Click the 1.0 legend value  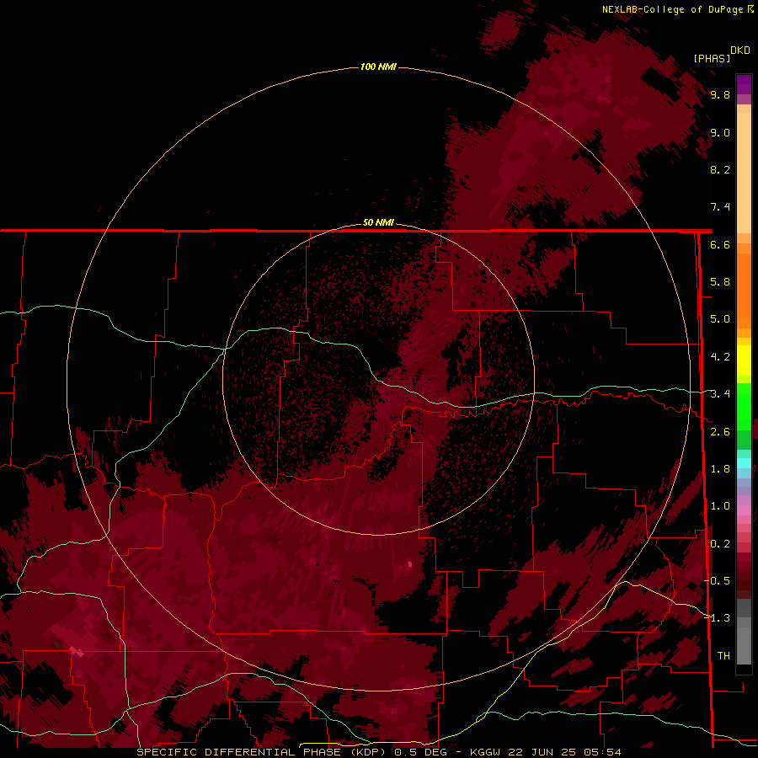720,506
